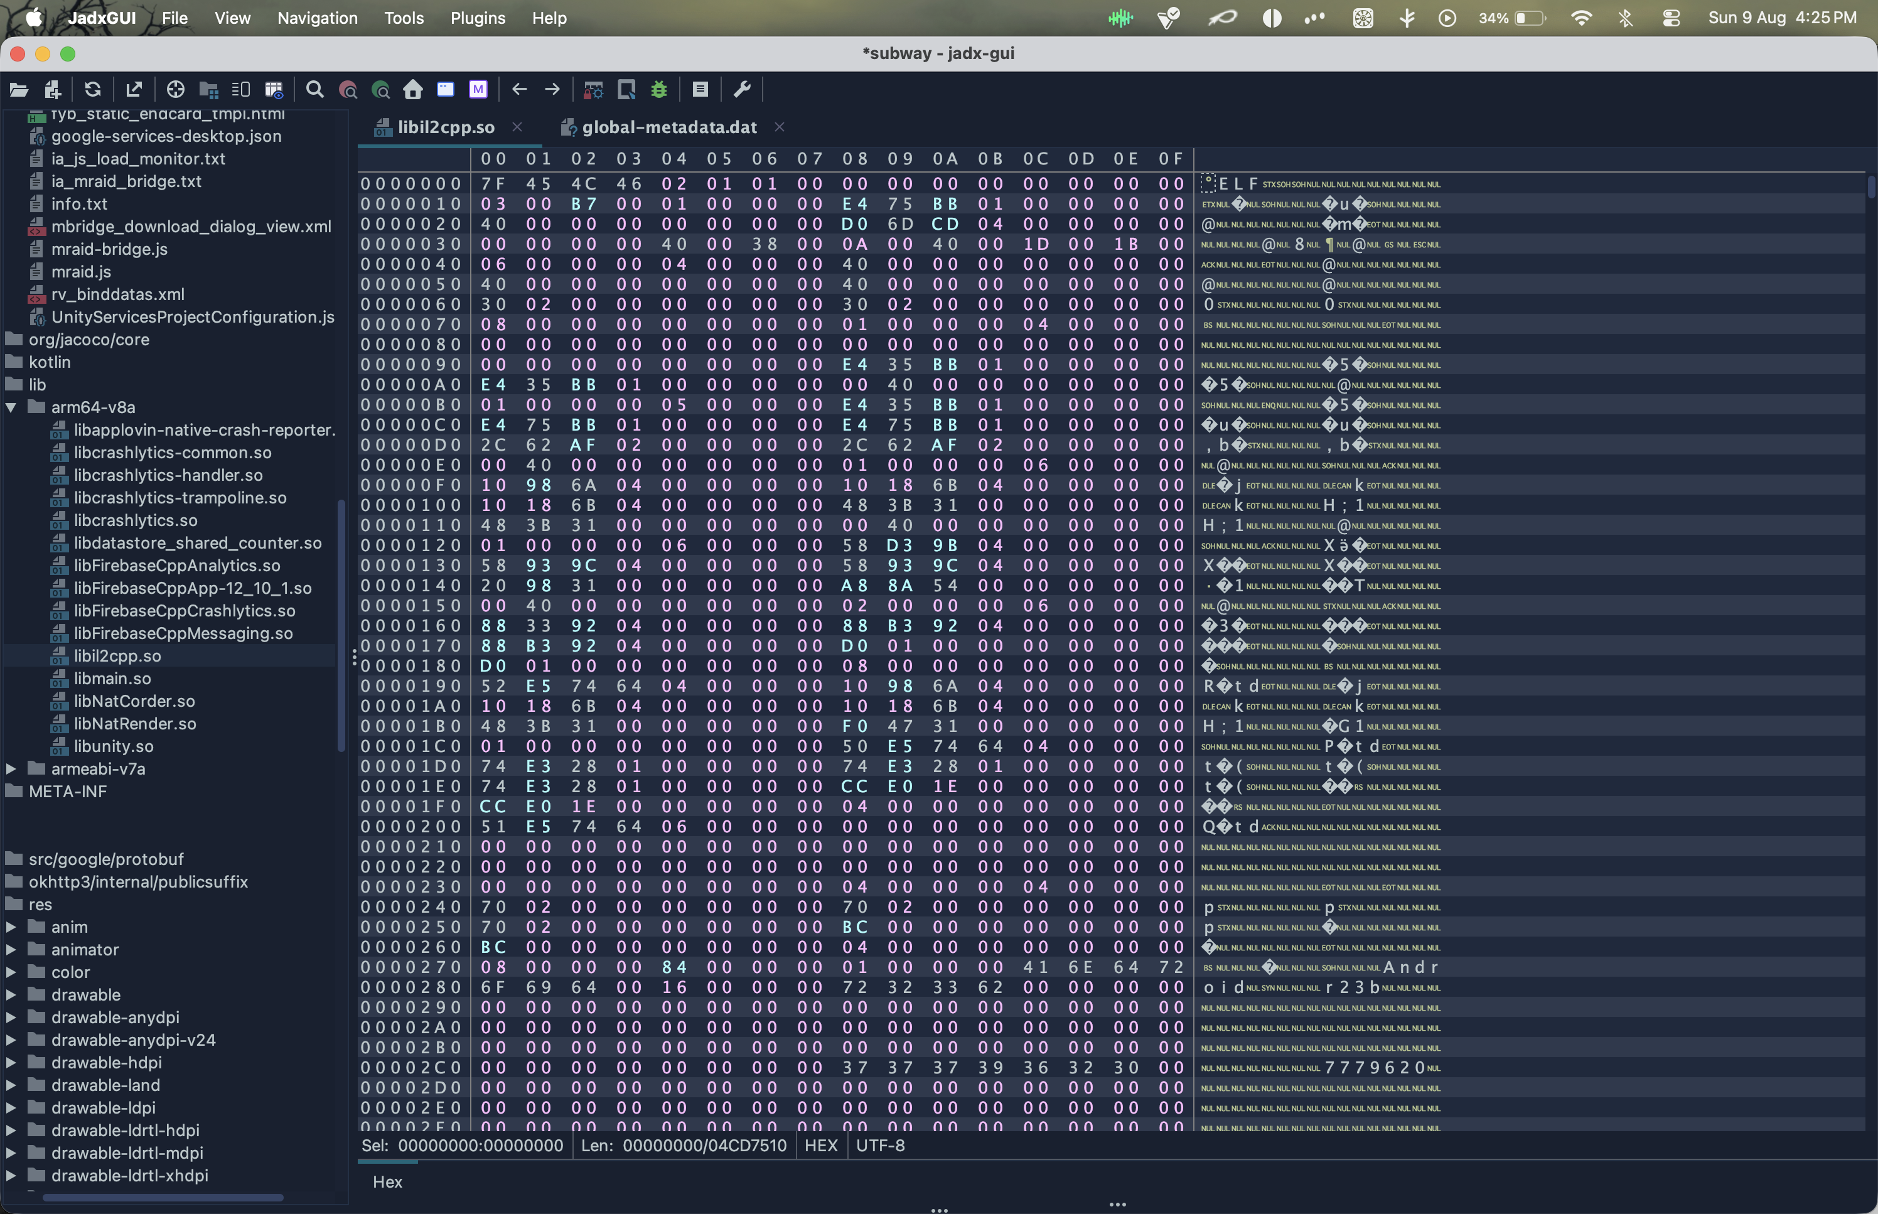Screen dimensions: 1878x1214
Task: Open the Bluetooth menu bar icon
Action: click(x=1625, y=18)
